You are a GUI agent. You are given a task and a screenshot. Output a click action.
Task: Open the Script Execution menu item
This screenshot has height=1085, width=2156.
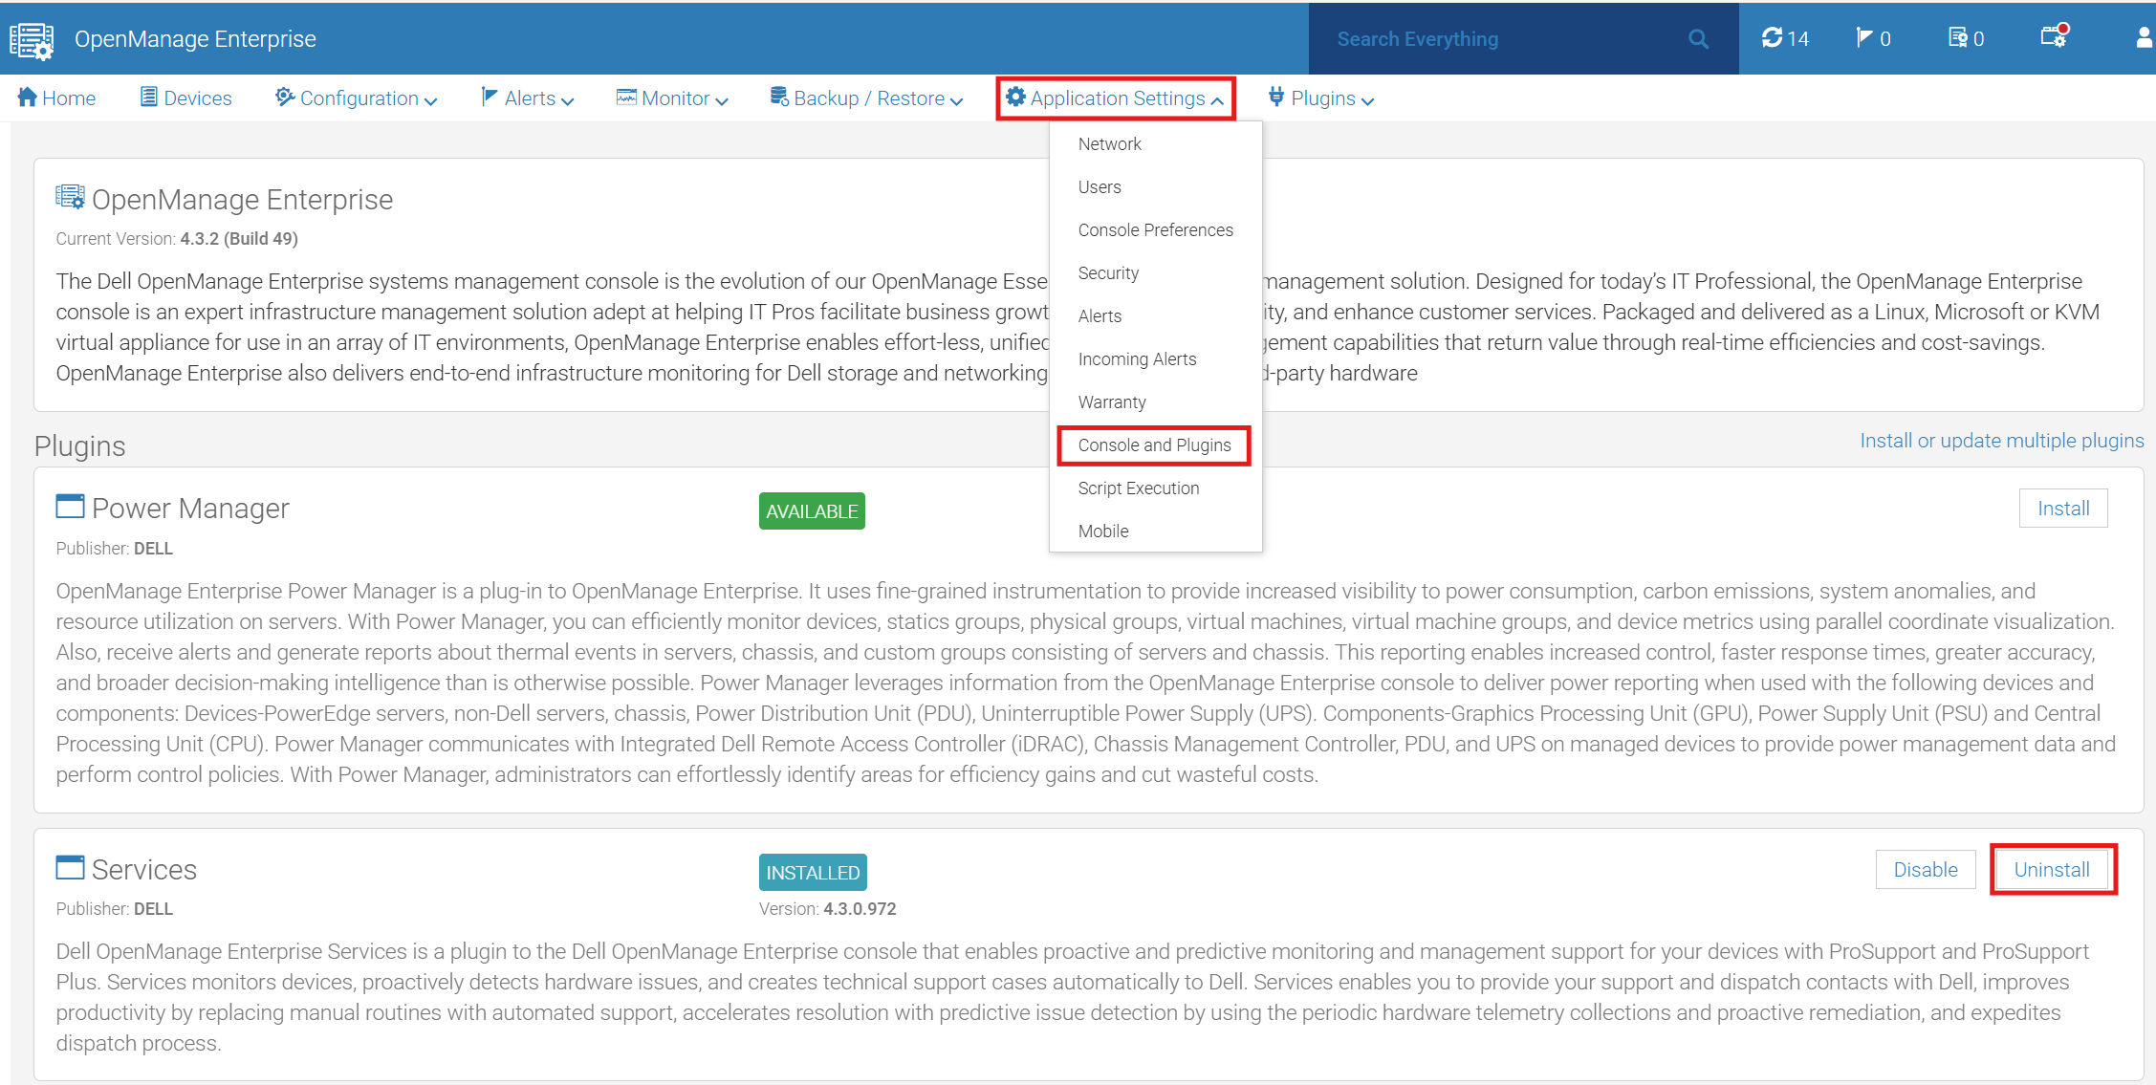(1139, 488)
